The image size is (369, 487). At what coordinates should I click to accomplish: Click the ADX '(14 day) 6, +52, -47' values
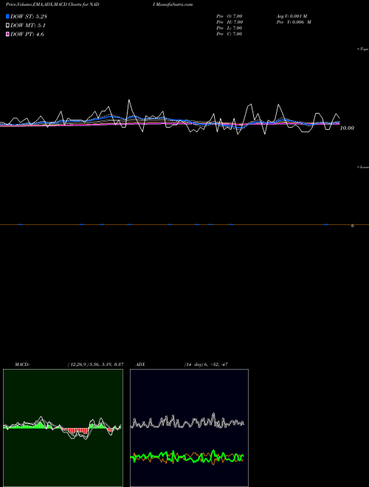point(206,365)
